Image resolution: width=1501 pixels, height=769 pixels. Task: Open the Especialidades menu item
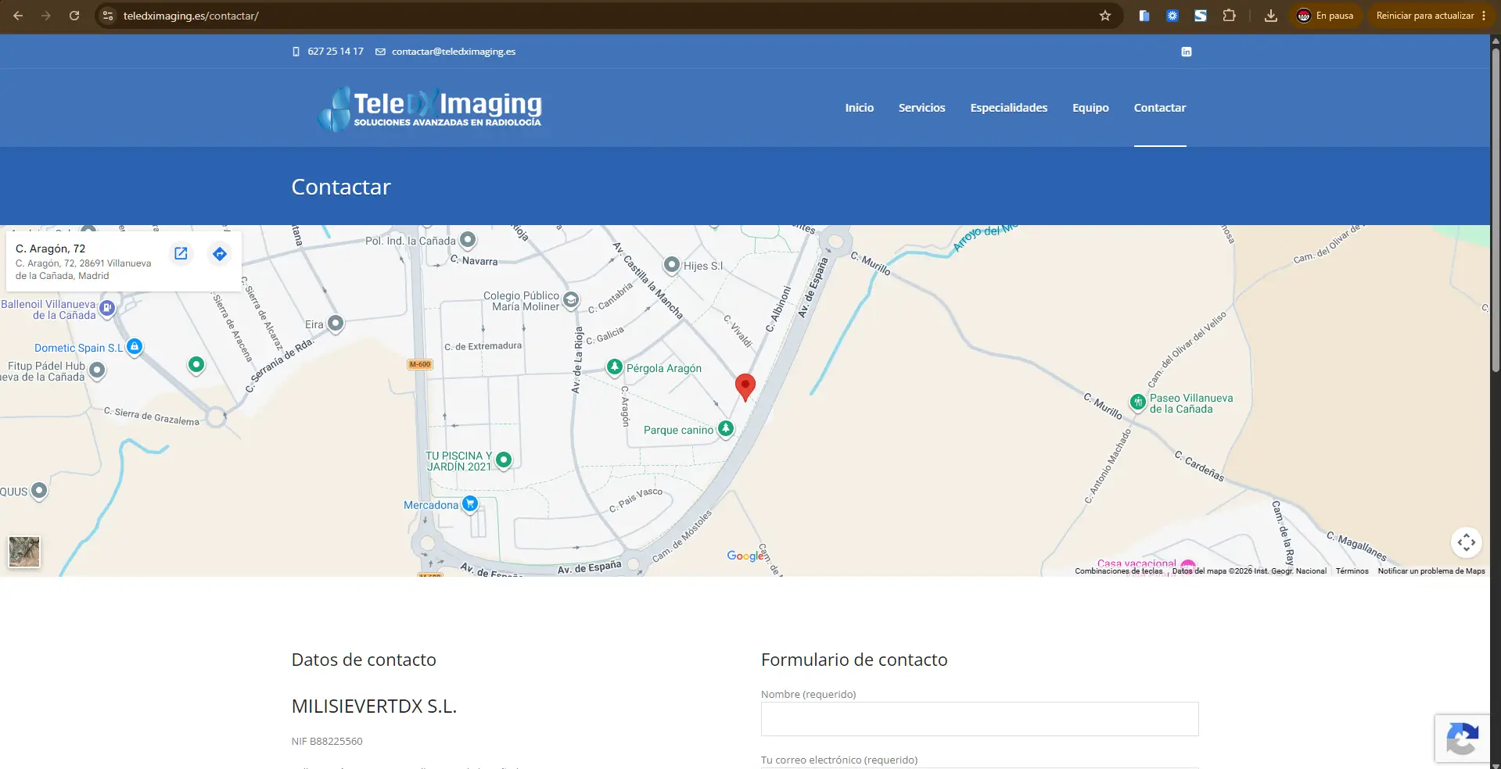1008,108
